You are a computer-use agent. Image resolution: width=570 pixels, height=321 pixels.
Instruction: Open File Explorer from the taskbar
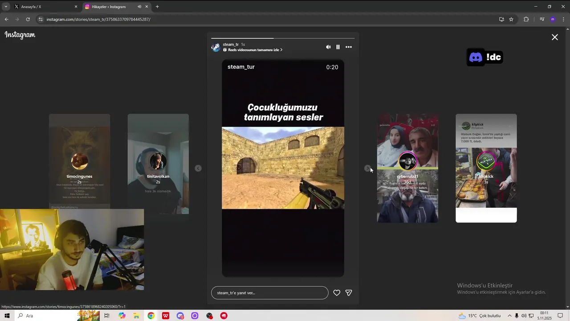(x=136, y=316)
